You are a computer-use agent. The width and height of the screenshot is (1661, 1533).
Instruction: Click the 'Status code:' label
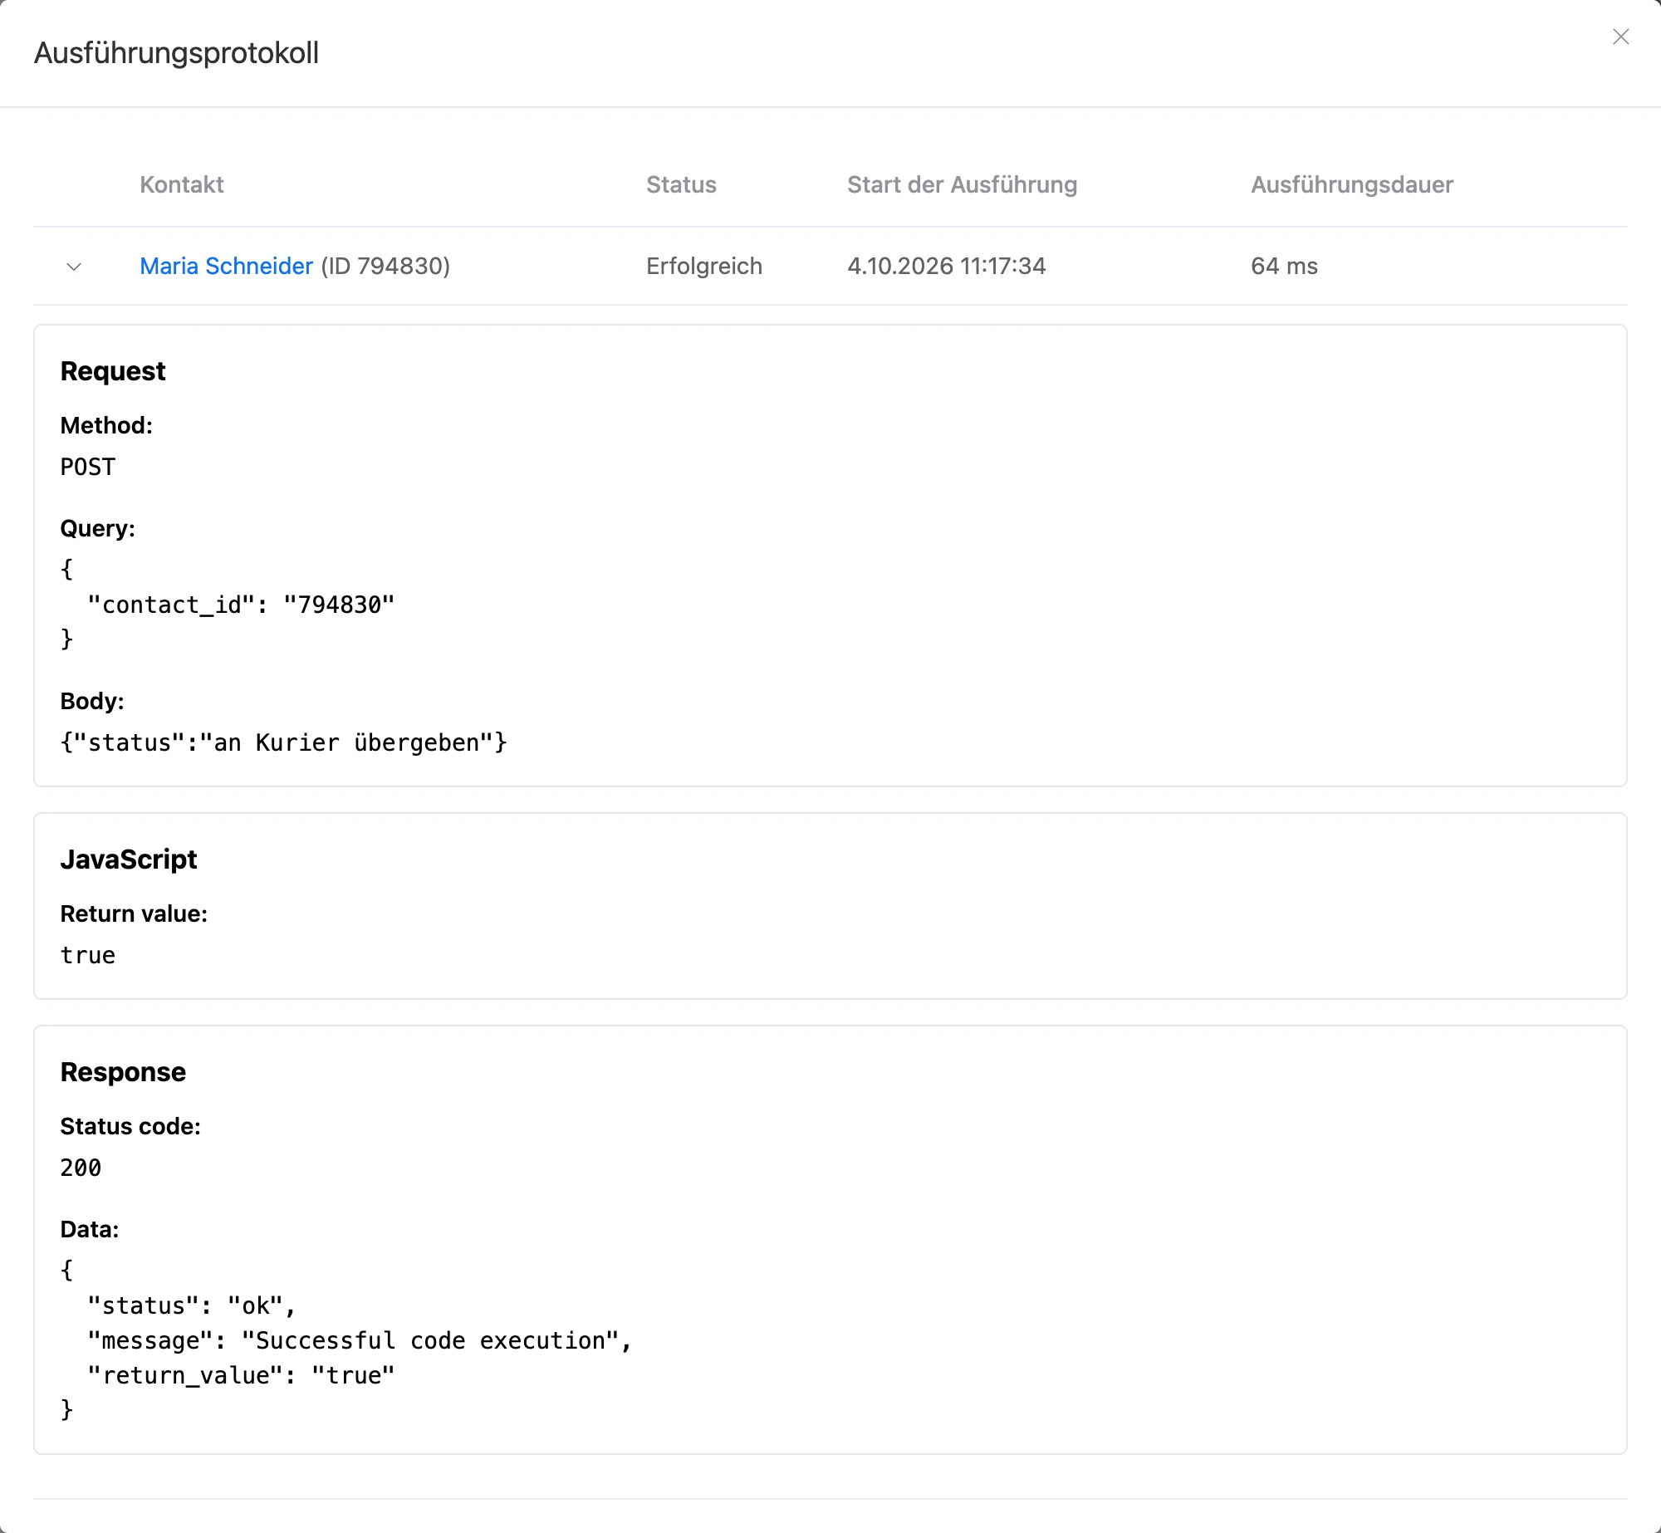pos(130,1126)
